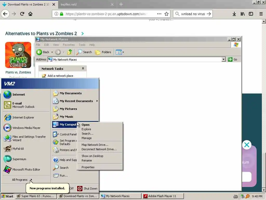The height and width of the screenshot is (200, 266).
Task: Select Map Network Drive option
Action: click(100, 145)
